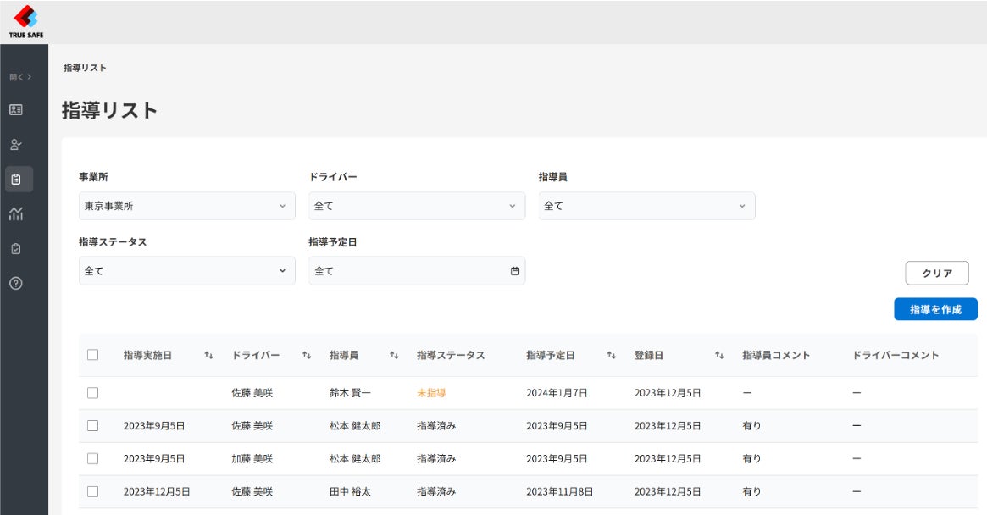Check the 未指導 row checkbox
The width and height of the screenshot is (987, 515).
(93, 393)
